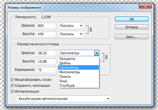Collapse the Сантиметры units dropdown arrow
The width and height of the screenshot is (158, 110).
(97, 53)
